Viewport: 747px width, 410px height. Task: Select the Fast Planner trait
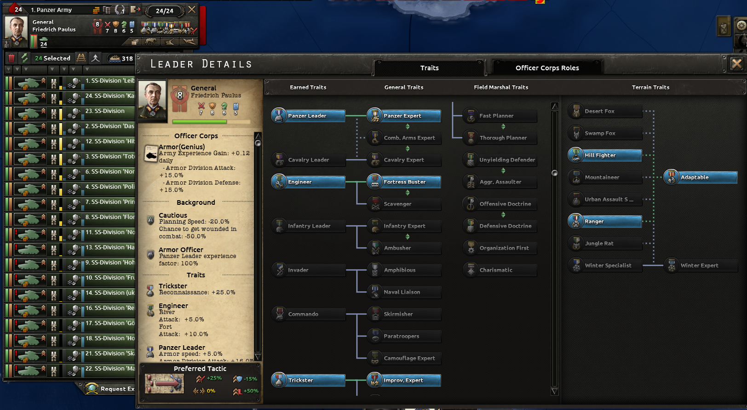click(x=500, y=116)
